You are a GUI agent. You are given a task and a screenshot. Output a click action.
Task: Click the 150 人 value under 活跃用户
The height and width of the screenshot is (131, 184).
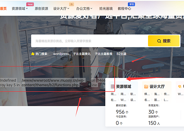(x=154, y=123)
